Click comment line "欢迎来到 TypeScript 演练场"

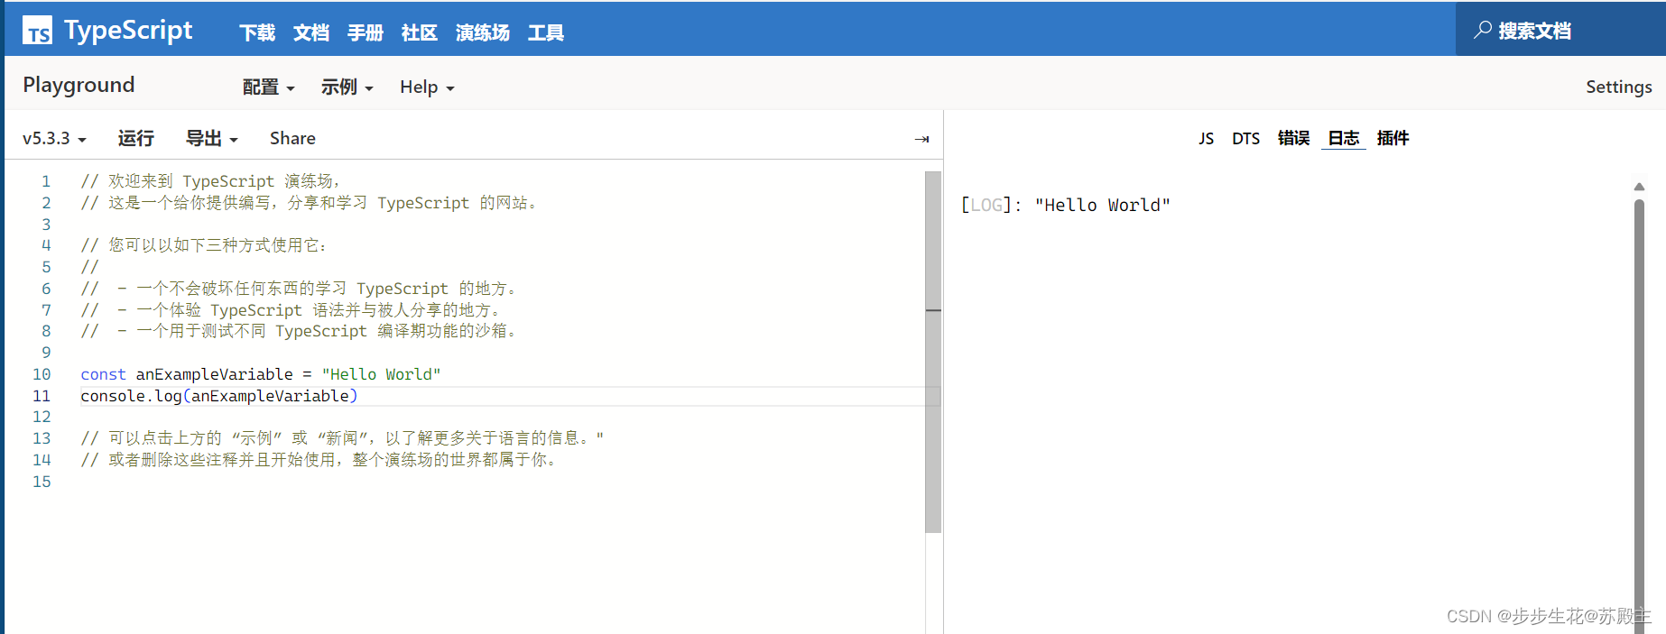[210, 181]
